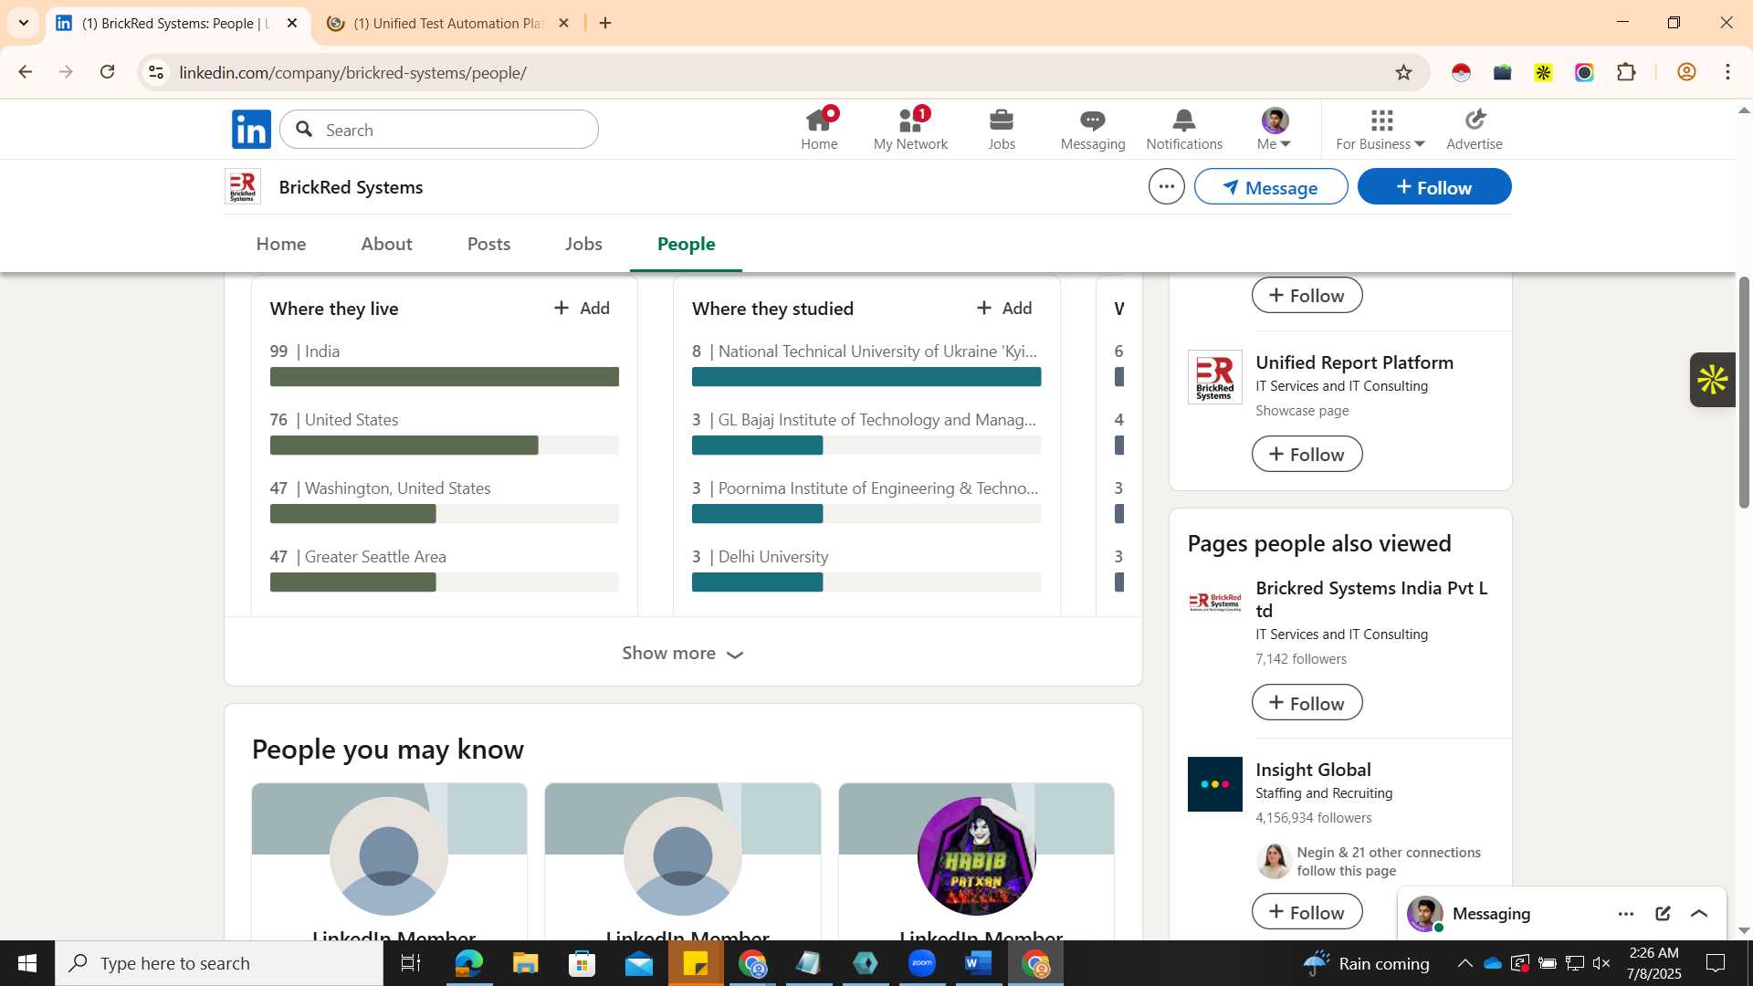Viewport: 1753px width, 986px height.
Task: Filter by GL Bajaj Institute of Technology
Action: pyautogui.click(x=866, y=433)
